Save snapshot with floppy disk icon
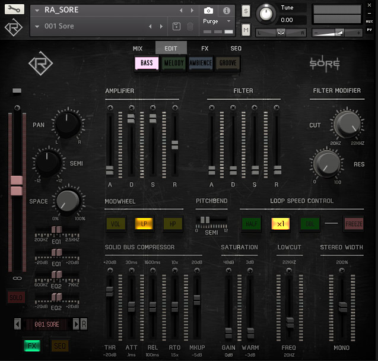The height and width of the screenshot is (361, 378). (x=176, y=26)
